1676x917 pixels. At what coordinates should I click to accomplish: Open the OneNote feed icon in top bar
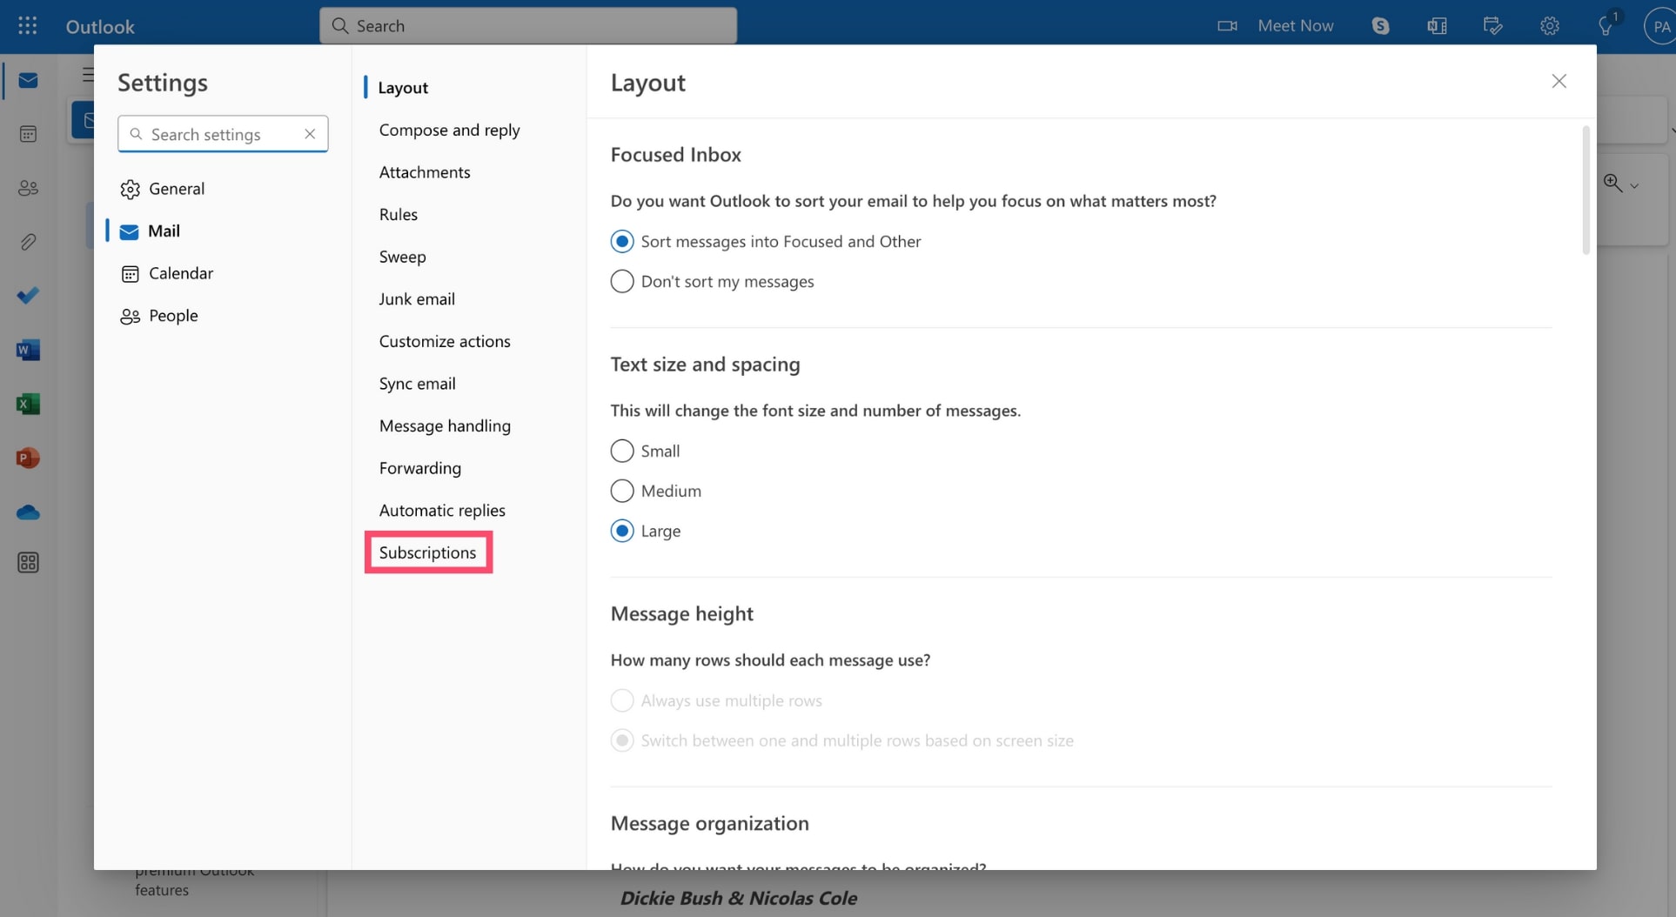(x=1437, y=26)
